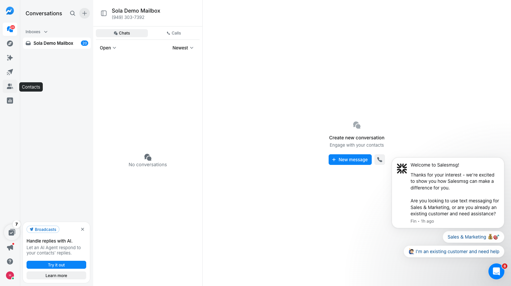Open the compass discover icon in sidebar
This screenshot has height=286, width=511.
point(10,43)
